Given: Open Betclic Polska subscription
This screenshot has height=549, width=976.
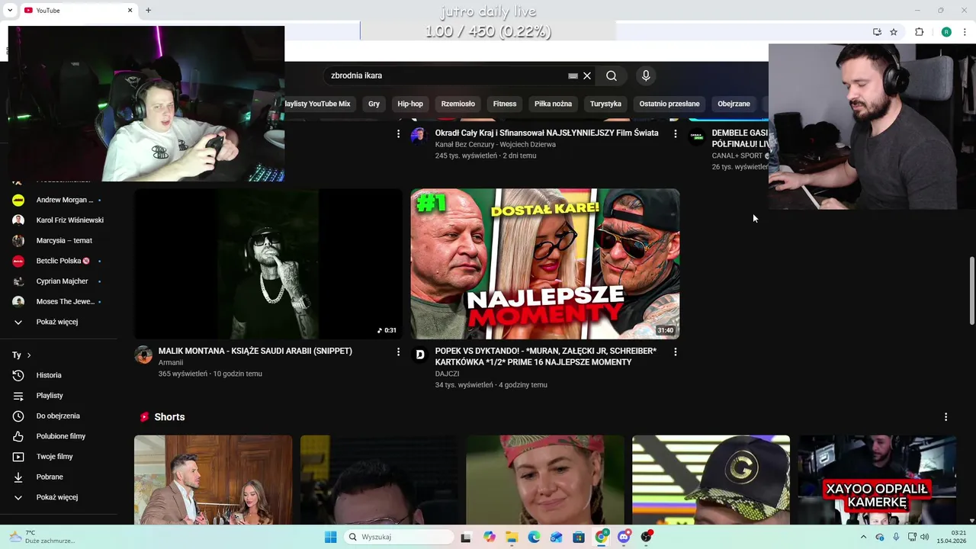Looking at the screenshot, I should point(59,261).
